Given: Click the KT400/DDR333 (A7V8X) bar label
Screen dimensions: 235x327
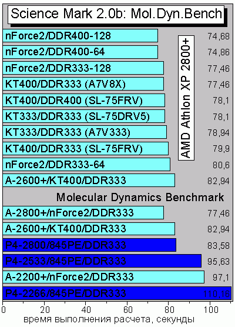Looking at the screenshot, I should click(x=65, y=84).
